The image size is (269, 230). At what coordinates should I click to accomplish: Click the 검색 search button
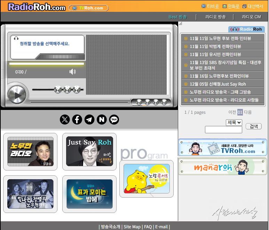(x=253, y=126)
